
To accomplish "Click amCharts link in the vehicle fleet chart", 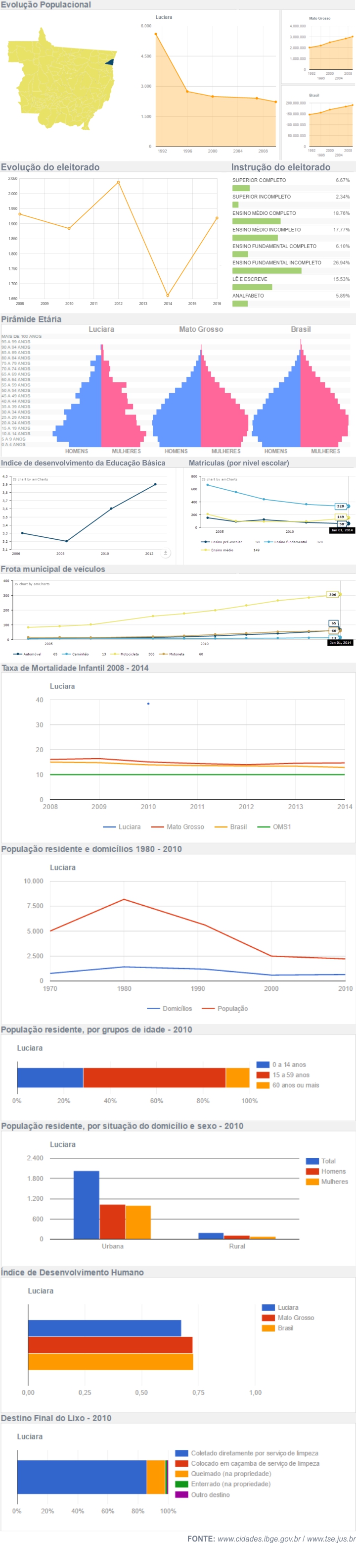I will pos(32,583).
